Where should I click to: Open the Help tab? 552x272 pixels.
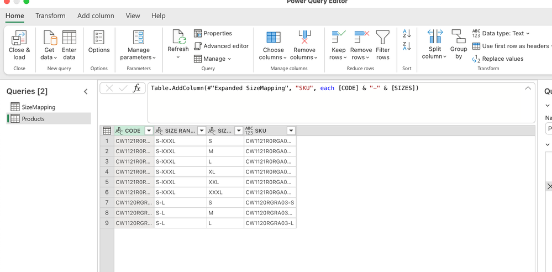point(159,15)
